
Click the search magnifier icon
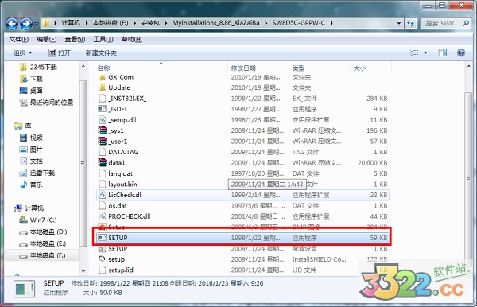click(x=466, y=23)
